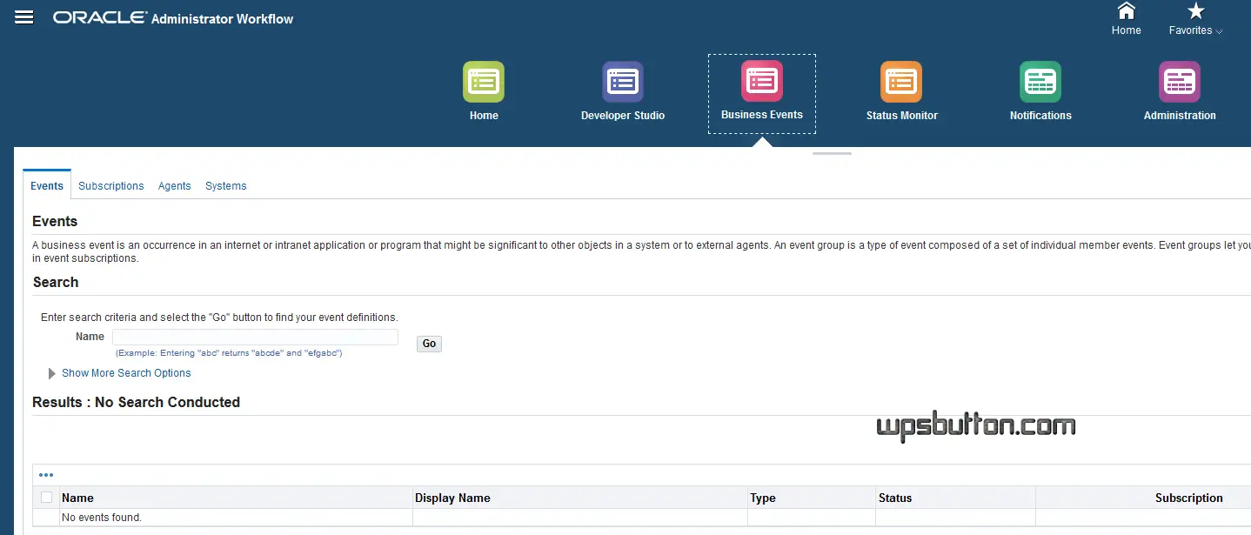Click the Oracle logo
1251x535 pixels.
(x=99, y=18)
